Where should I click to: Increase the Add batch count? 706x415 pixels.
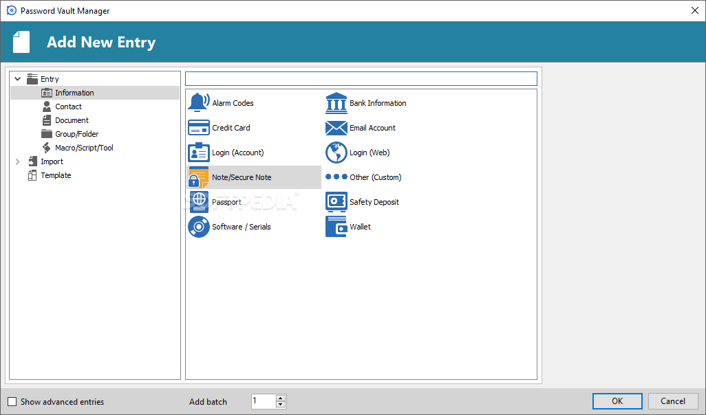[x=281, y=399]
